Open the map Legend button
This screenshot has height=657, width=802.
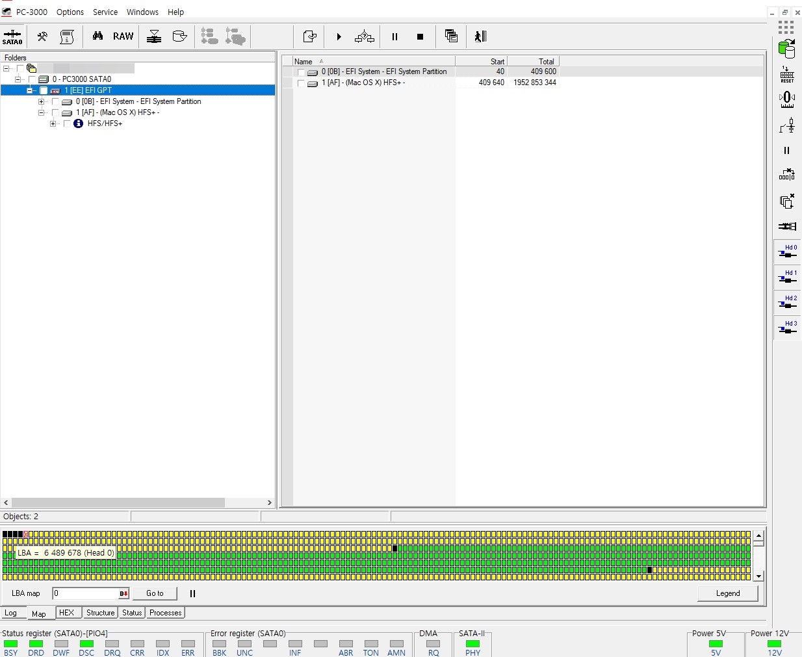coord(728,593)
